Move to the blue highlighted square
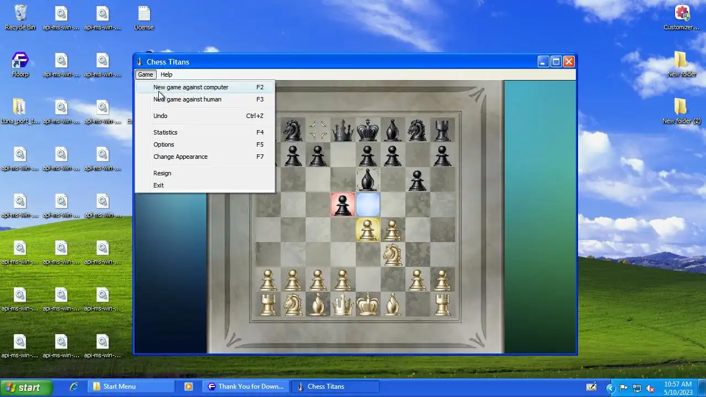The height and width of the screenshot is (397, 706). 368,205
